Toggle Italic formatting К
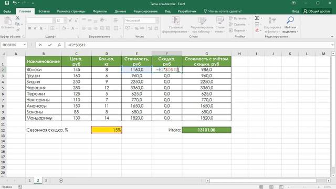Viewport: 336px width, 189px height. point(35,28)
